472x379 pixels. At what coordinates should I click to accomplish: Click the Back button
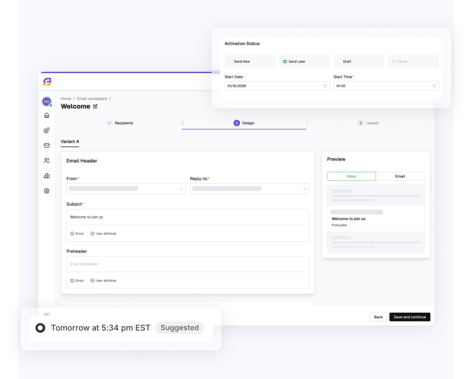coord(378,317)
